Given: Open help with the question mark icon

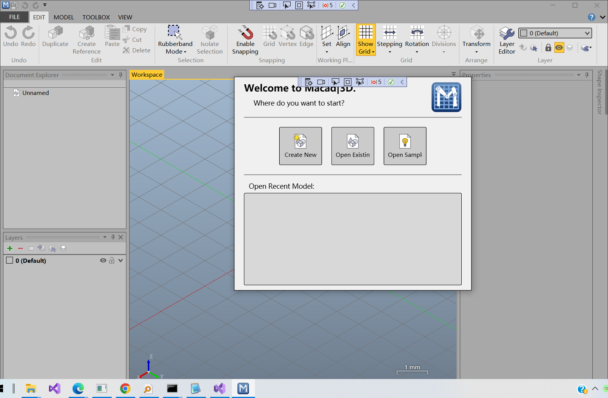Looking at the screenshot, I should pos(591,17).
